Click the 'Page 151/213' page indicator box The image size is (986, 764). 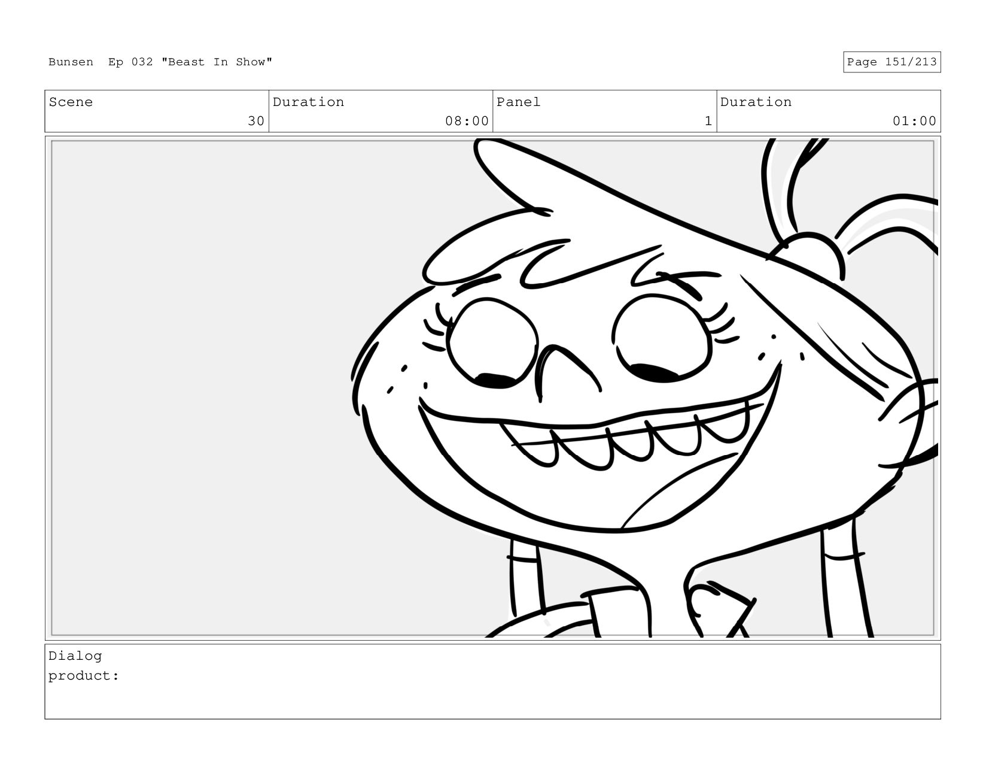click(891, 62)
